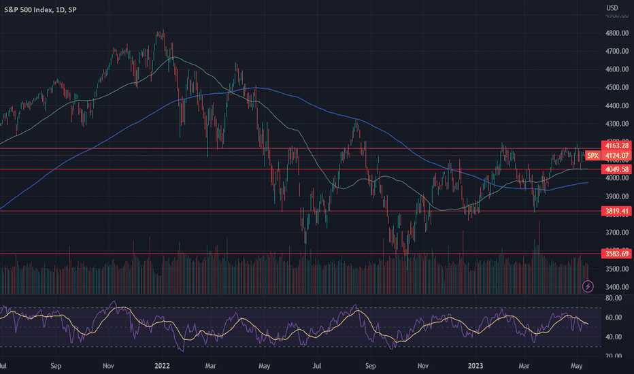Screen dimensions: 634x374
Task: Click the 2023 label on time axis
Action: [x=475, y=366]
